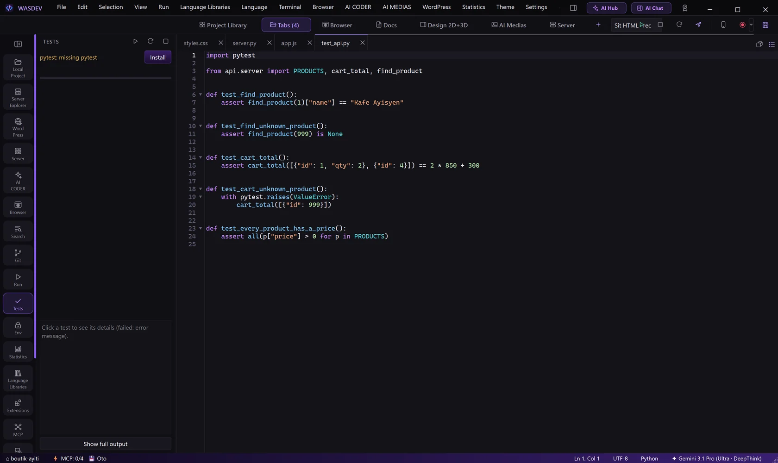Click Show full output button

tap(106, 444)
